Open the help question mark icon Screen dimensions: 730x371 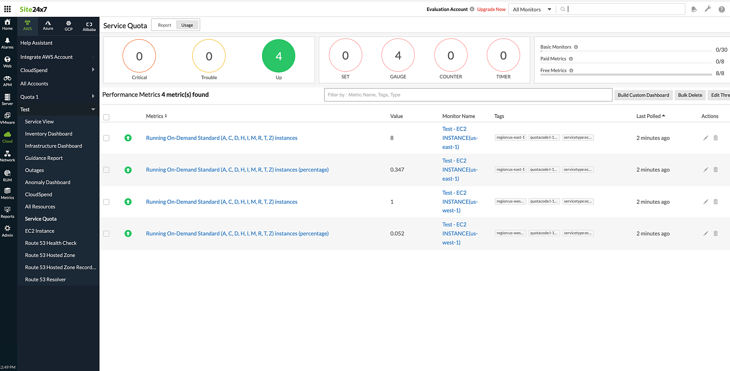click(722, 9)
